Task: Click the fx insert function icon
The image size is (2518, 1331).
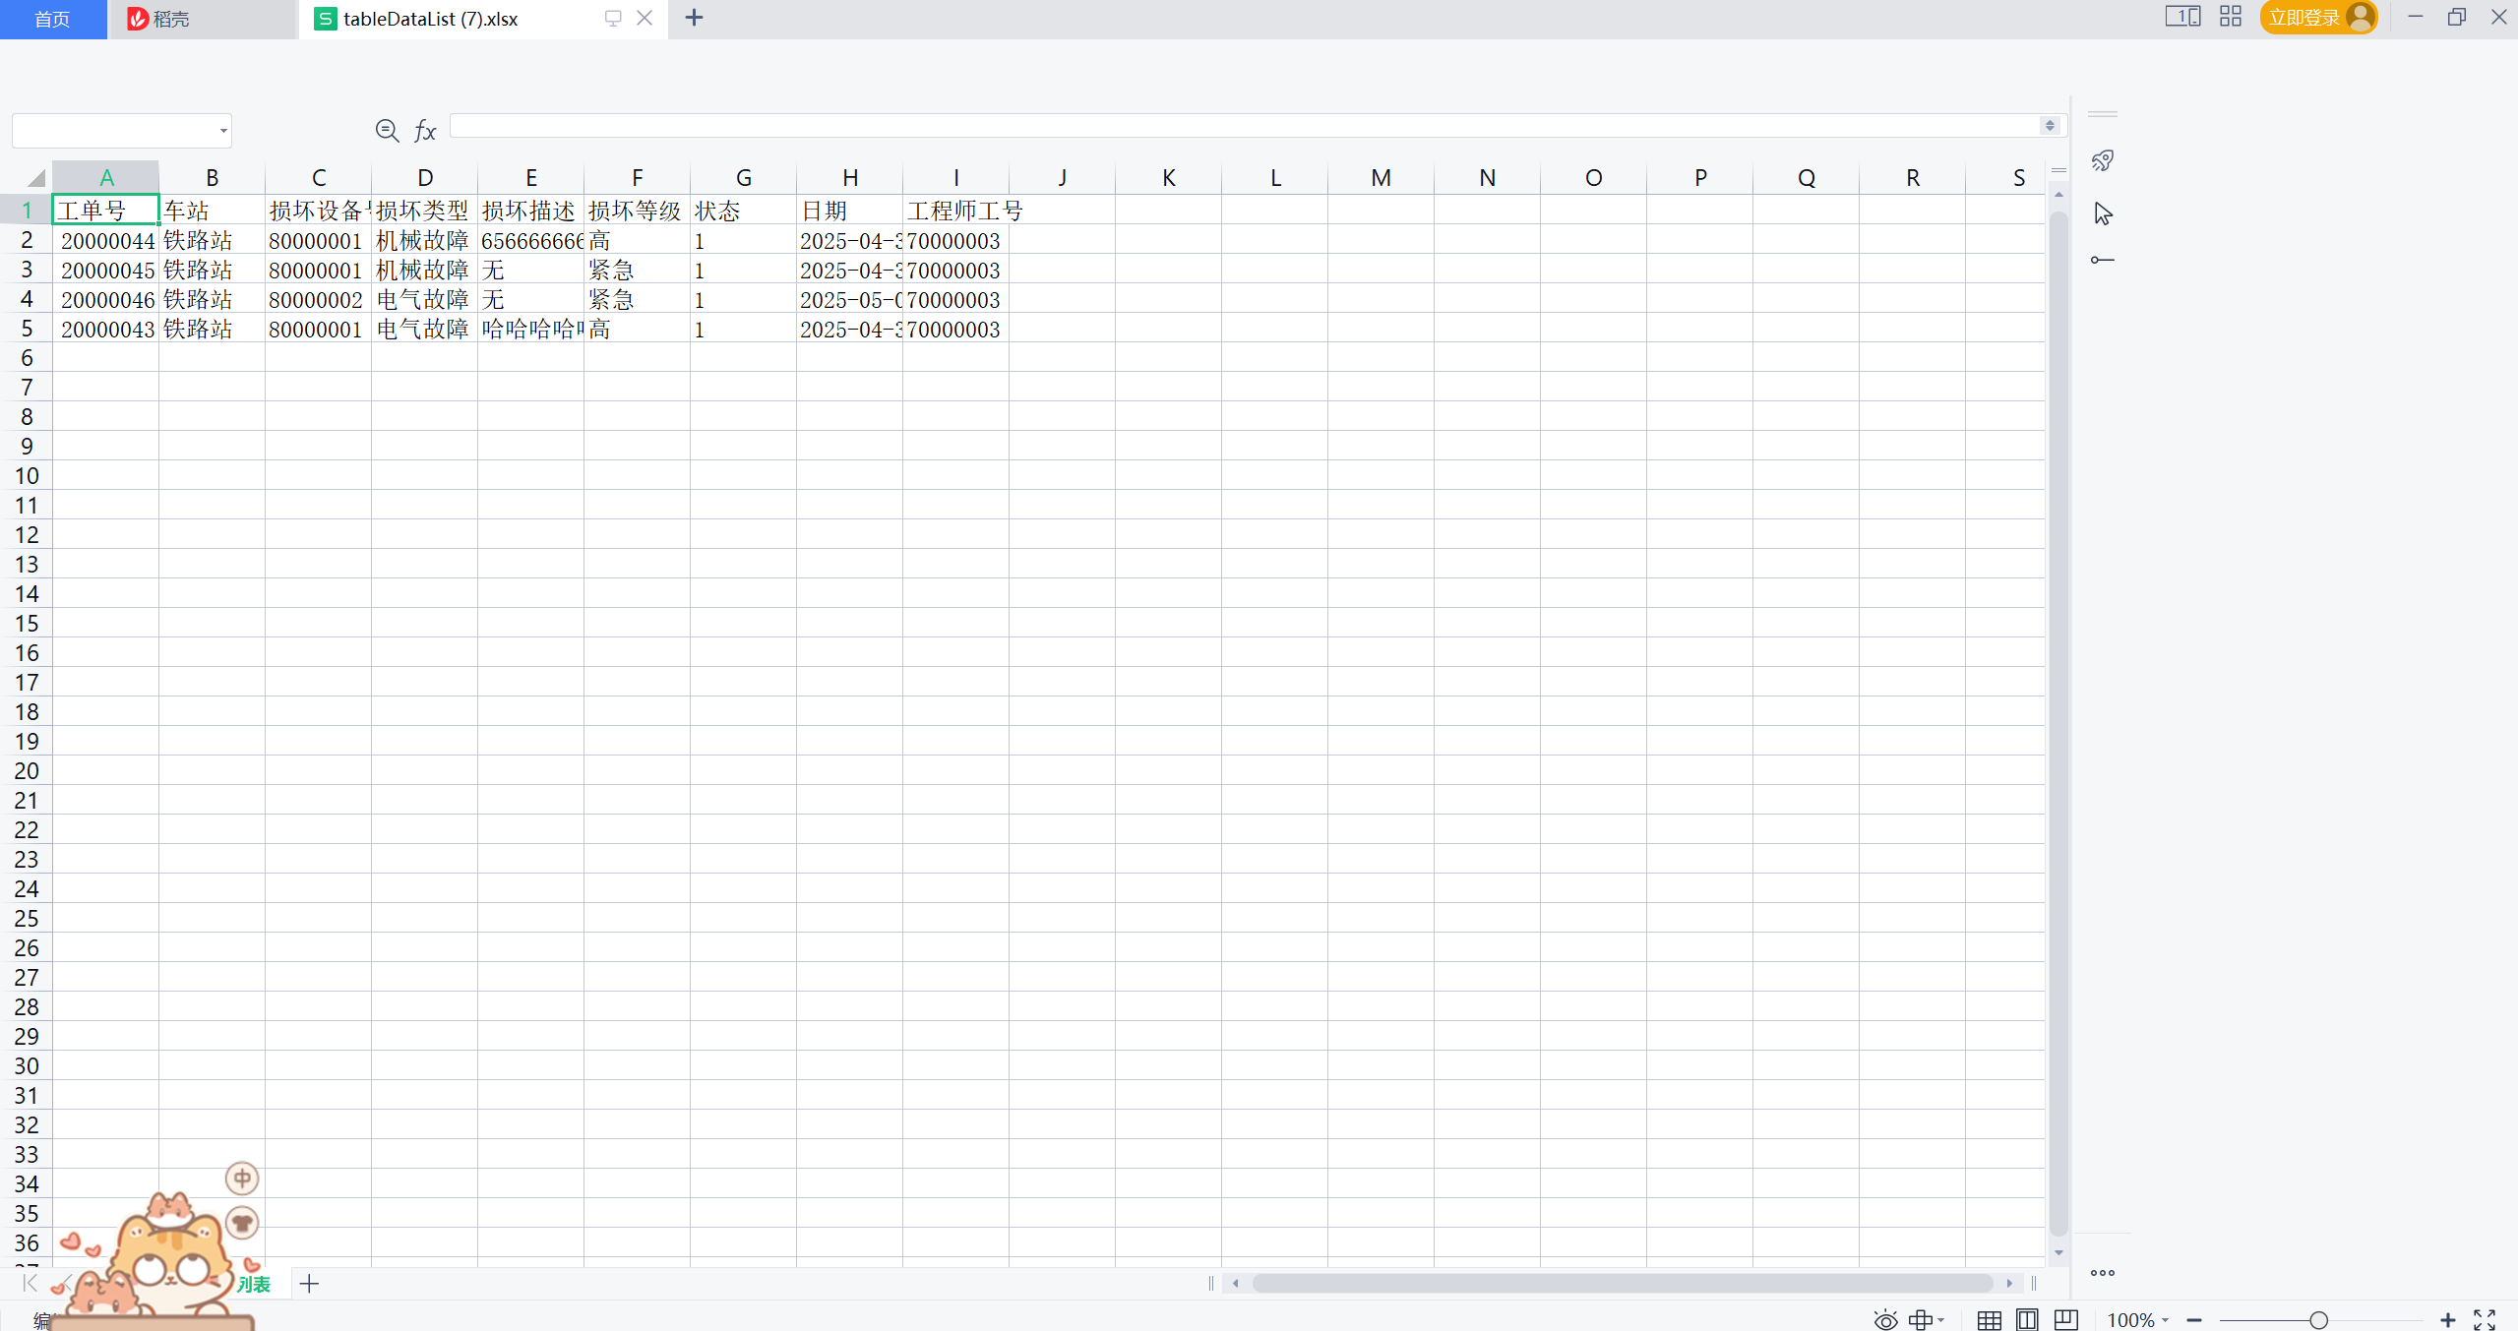Action: (x=425, y=130)
